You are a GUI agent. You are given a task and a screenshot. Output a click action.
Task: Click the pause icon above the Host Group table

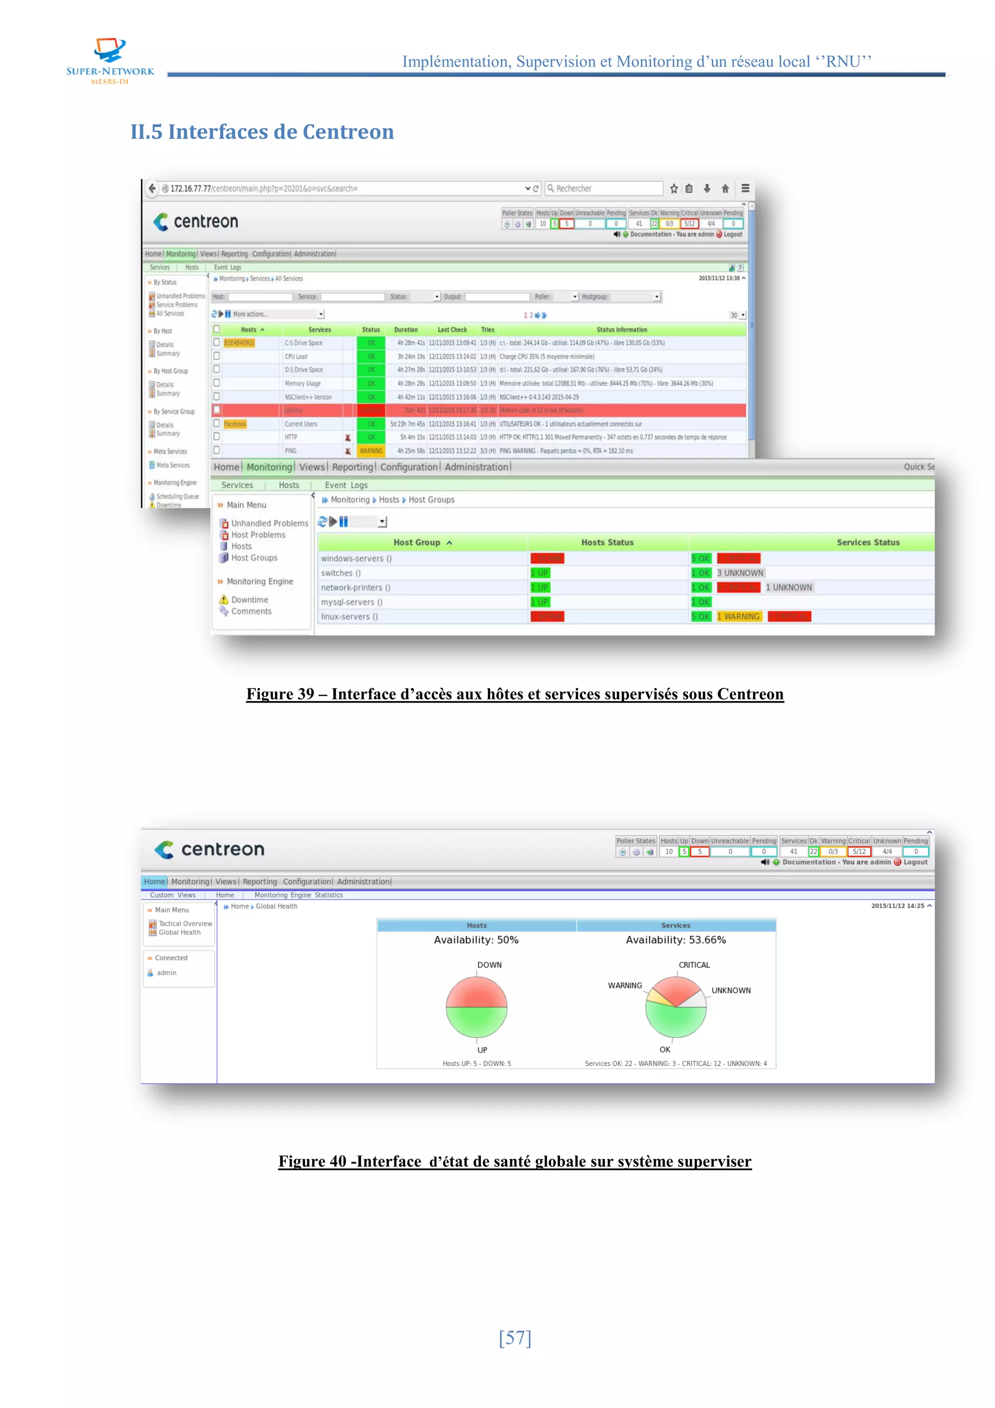(x=343, y=522)
